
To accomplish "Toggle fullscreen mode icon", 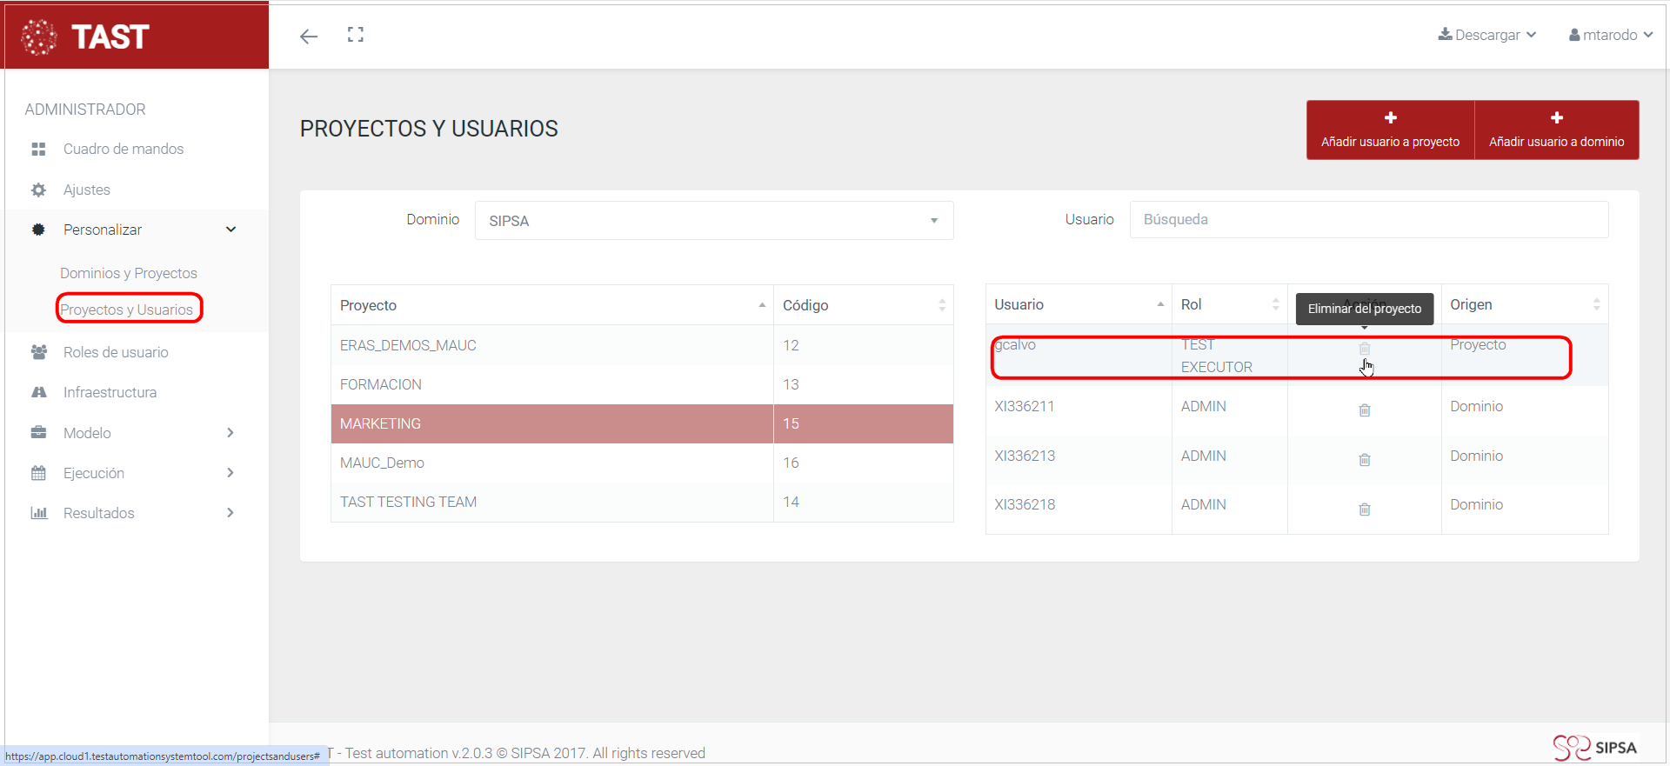I will 356,35.
